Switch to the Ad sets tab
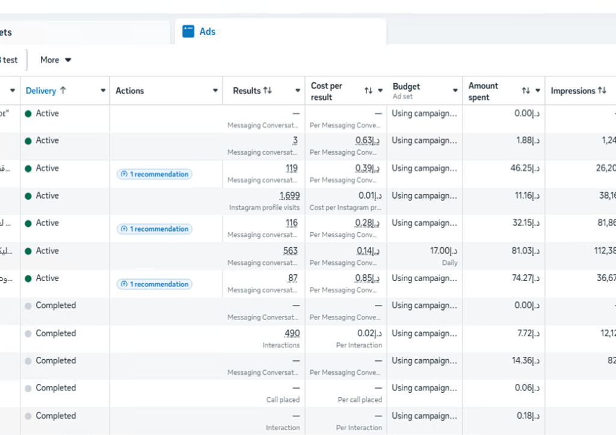This screenshot has width=616, height=435. 7,32
